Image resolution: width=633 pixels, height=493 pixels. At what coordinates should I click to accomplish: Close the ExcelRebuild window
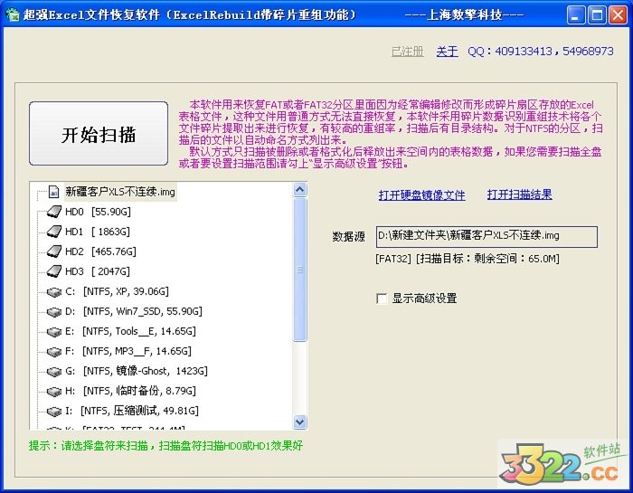coord(618,15)
